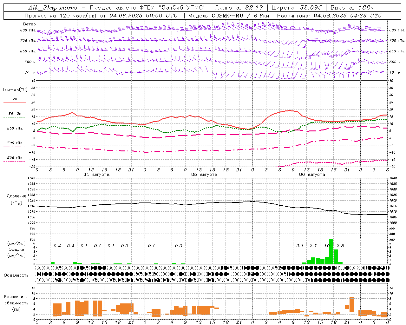Viewport: 406px width, 325px height.
Task: Click the Конвективн. panel label
Action: (x=16, y=297)
